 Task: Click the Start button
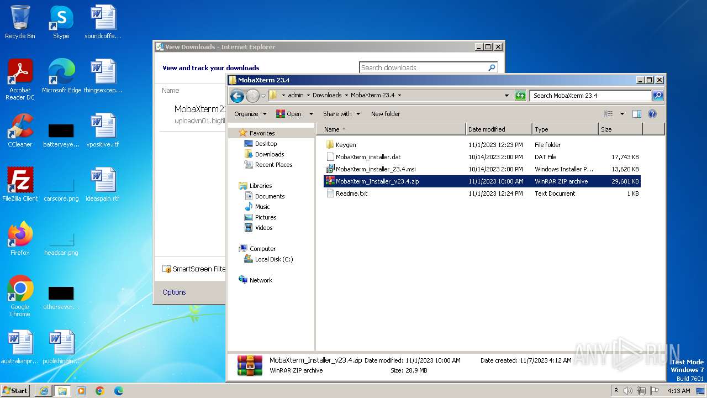point(15,391)
